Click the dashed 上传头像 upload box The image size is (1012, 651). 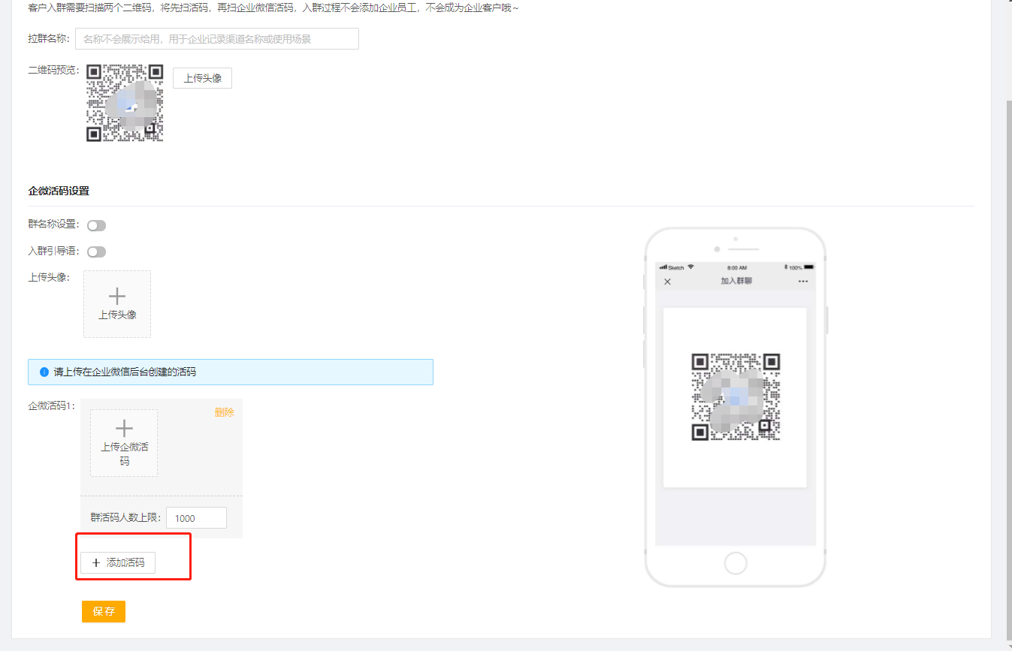pos(117,304)
